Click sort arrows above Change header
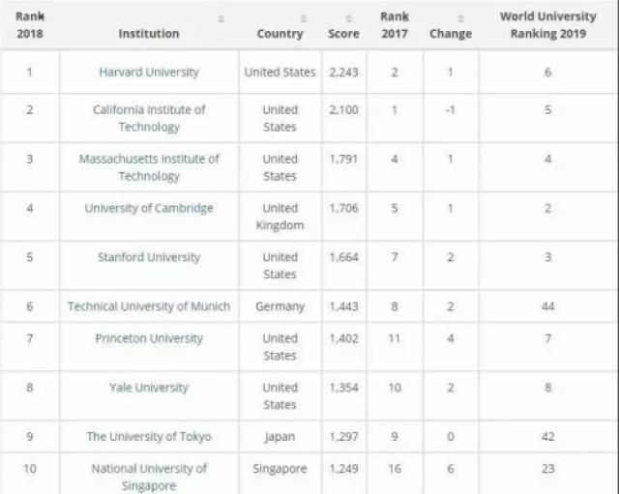 459,18
